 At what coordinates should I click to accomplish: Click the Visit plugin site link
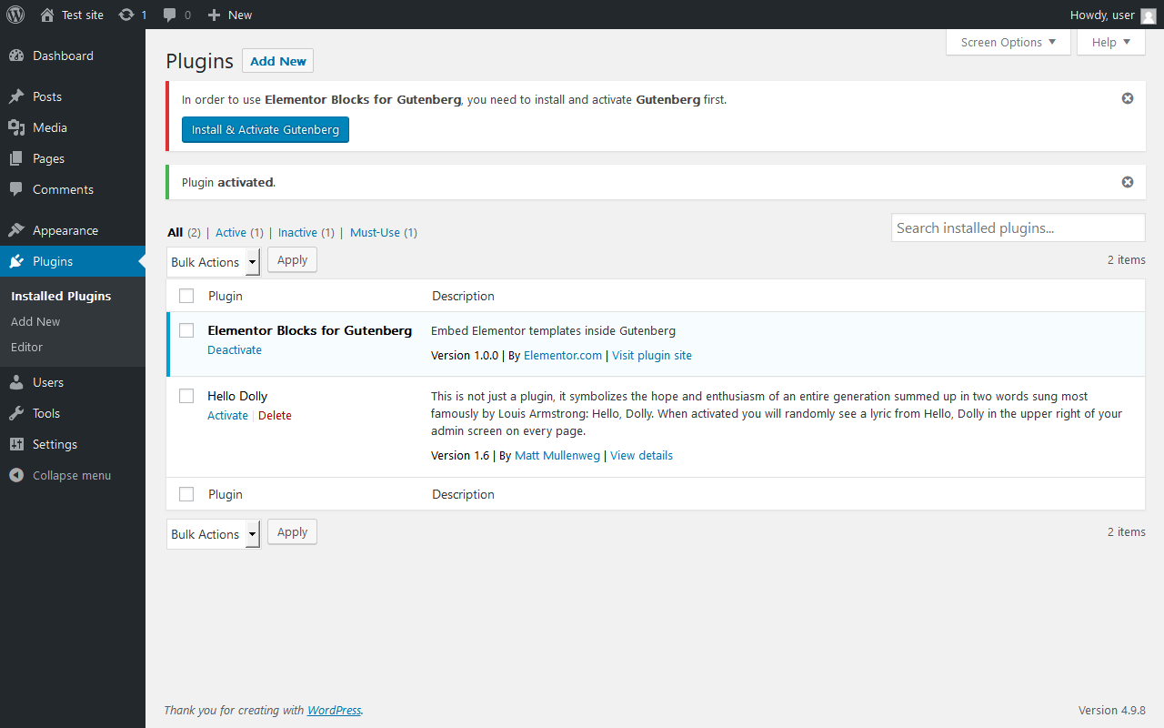(x=652, y=356)
